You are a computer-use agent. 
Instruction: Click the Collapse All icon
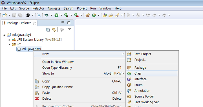point(48,30)
